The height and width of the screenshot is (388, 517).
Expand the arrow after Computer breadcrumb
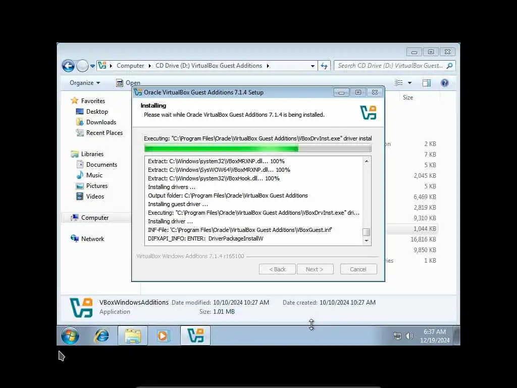tap(149, 66)
